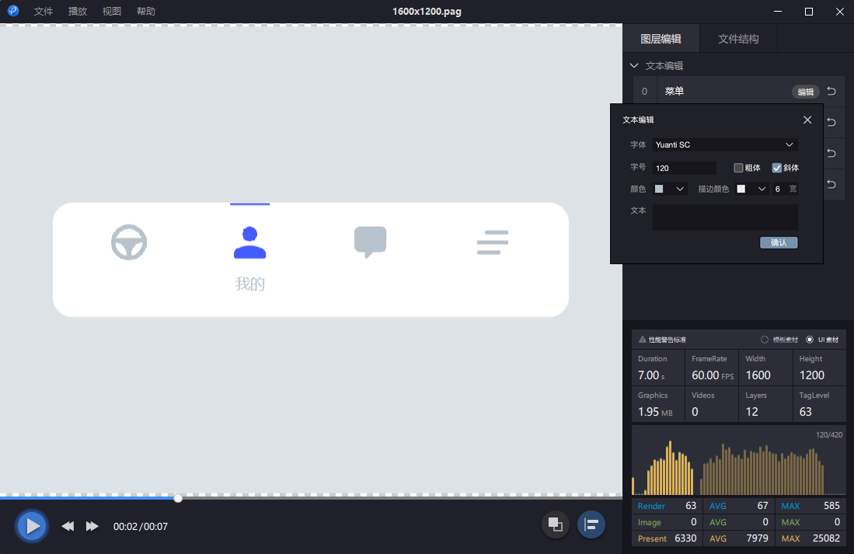The height and width of the screenshot is (554, 854).
Task: Click the 00:02/00:07 time display
Action: (x=141, y=527)
